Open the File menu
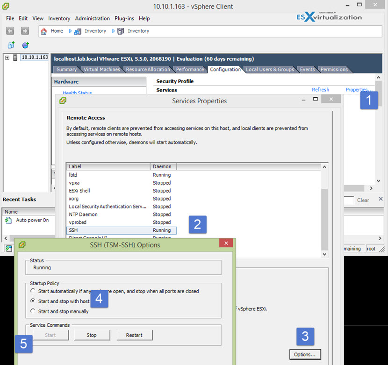 click(10, 18)
